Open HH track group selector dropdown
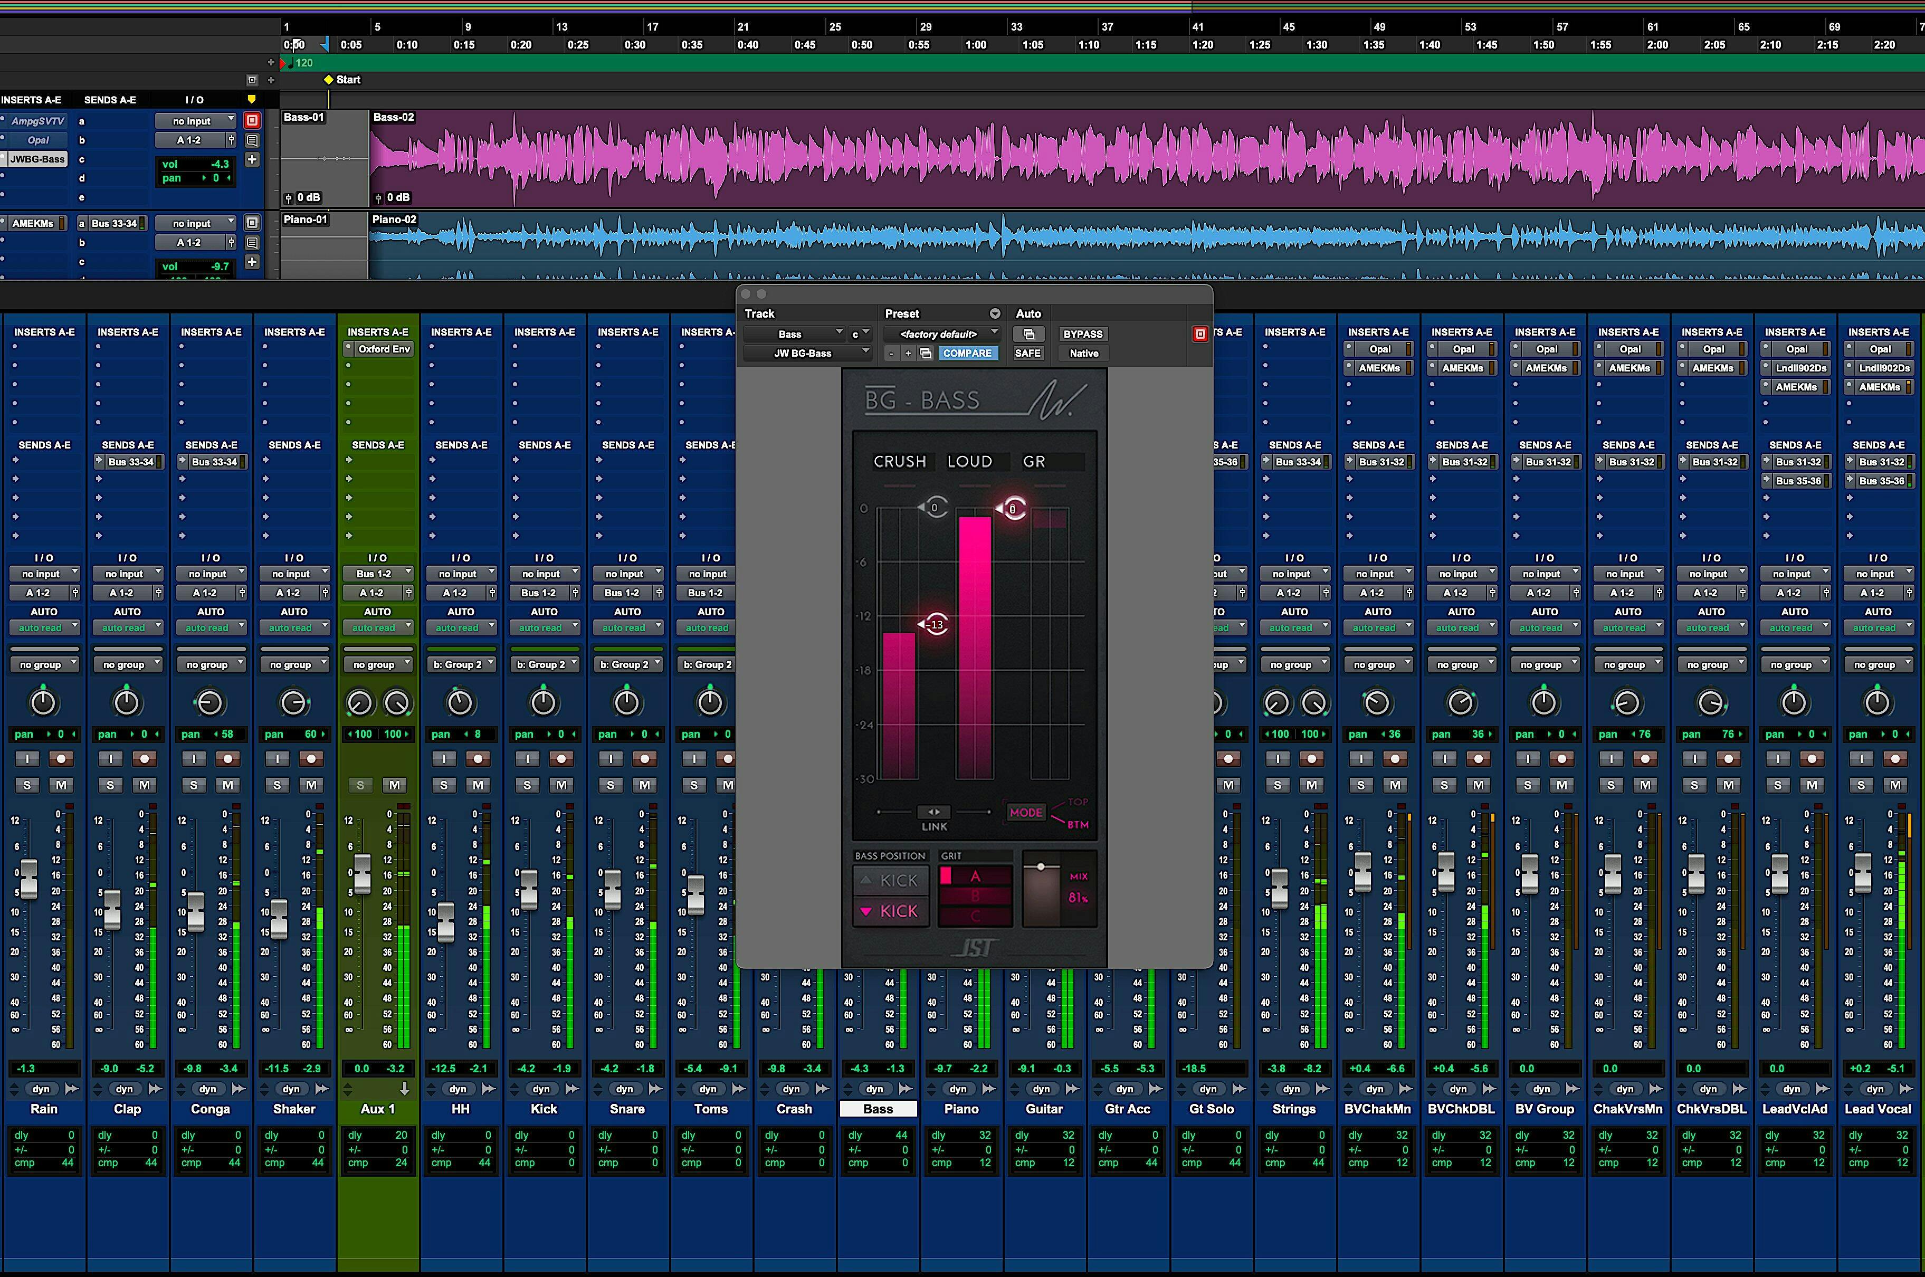Viewport: 1925px width, 1277px height. pyautogui.click(x=461, y=664)
